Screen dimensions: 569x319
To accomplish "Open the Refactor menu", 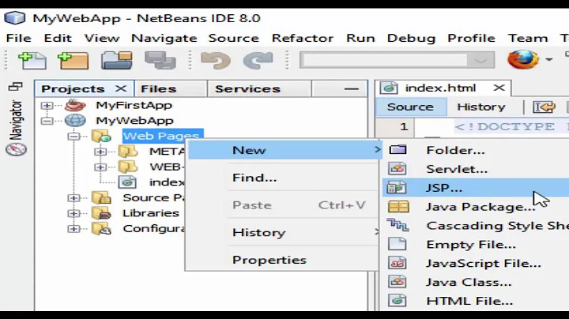I will click(302, 38).
